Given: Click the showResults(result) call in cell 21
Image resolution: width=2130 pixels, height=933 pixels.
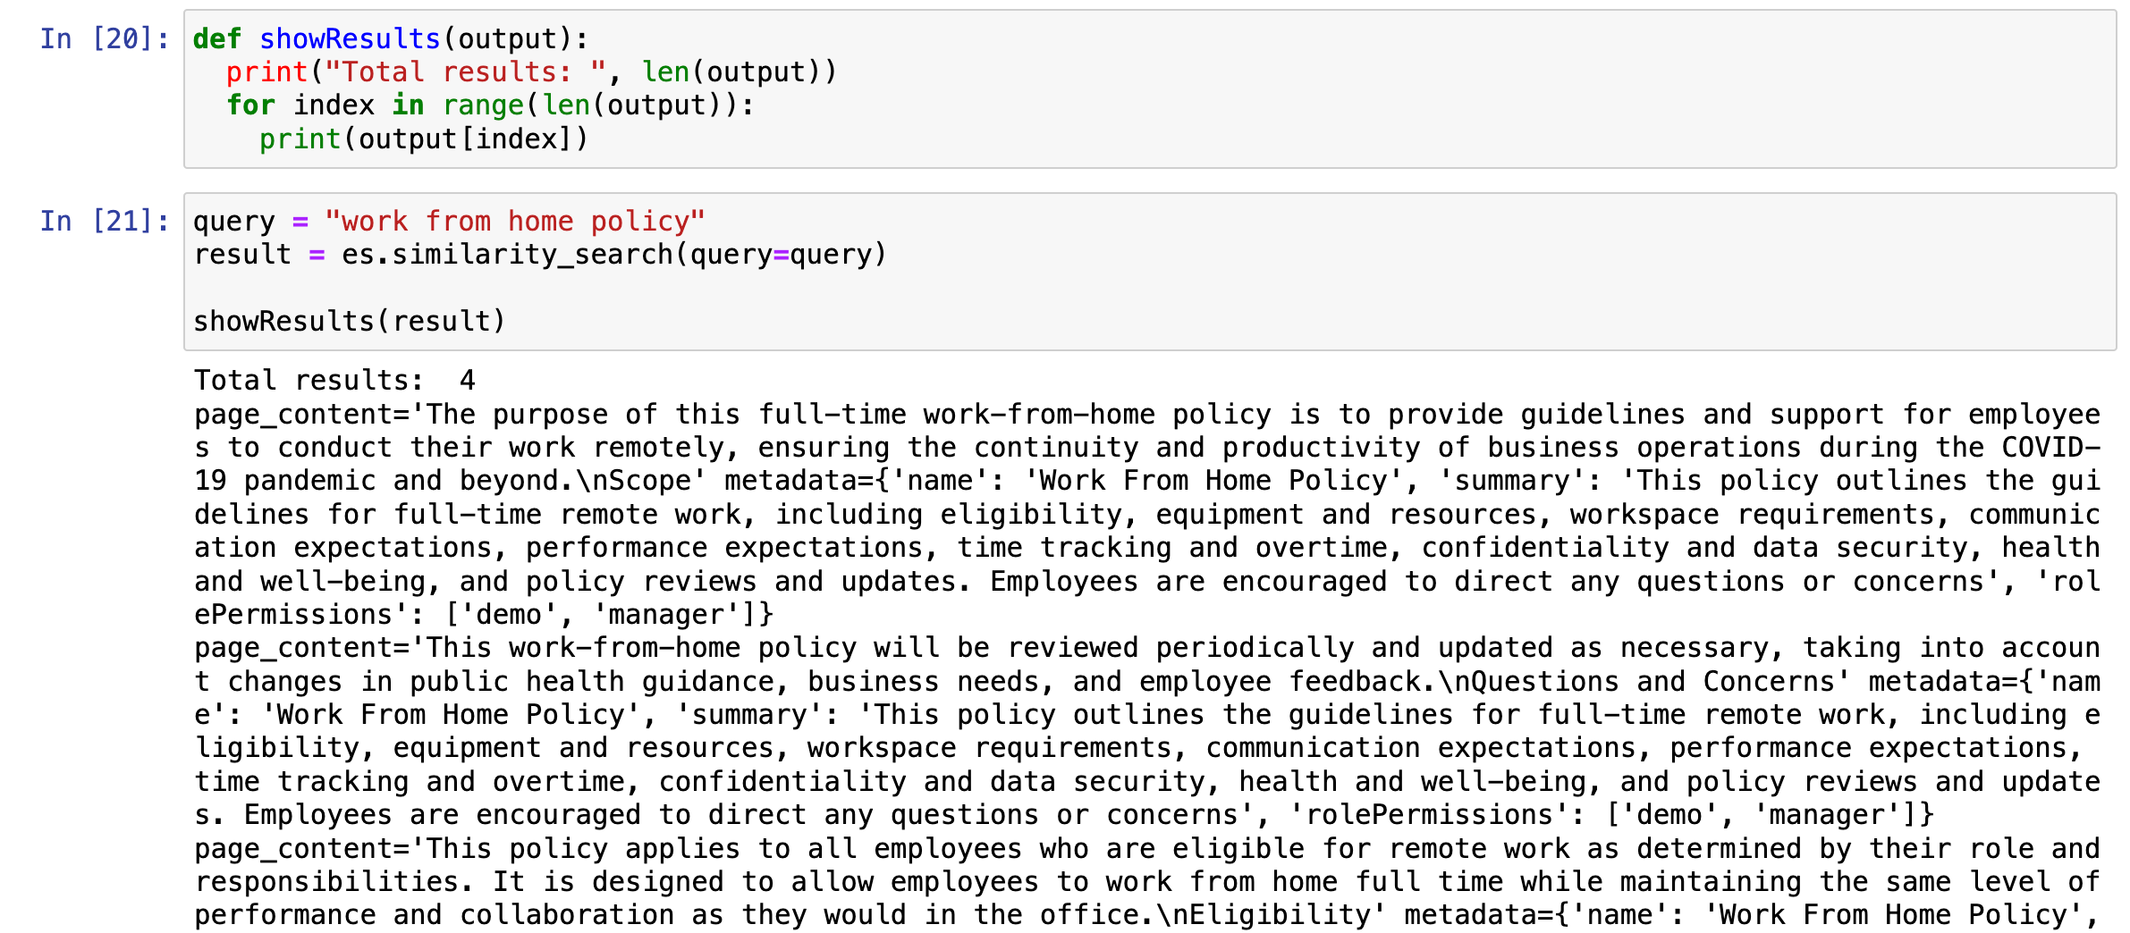Looking at the screenshot, I should (349, 320).
